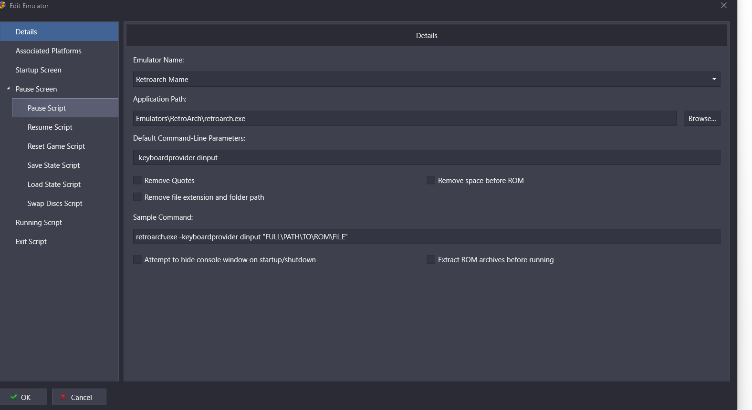Click the Retroarch Mame emulator name box
Image resolution: width=752 pixels, height=410 pixels.
[x=427, y=79]
